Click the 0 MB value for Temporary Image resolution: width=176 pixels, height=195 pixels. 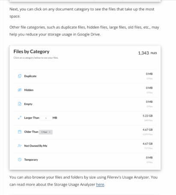point(149,158)
